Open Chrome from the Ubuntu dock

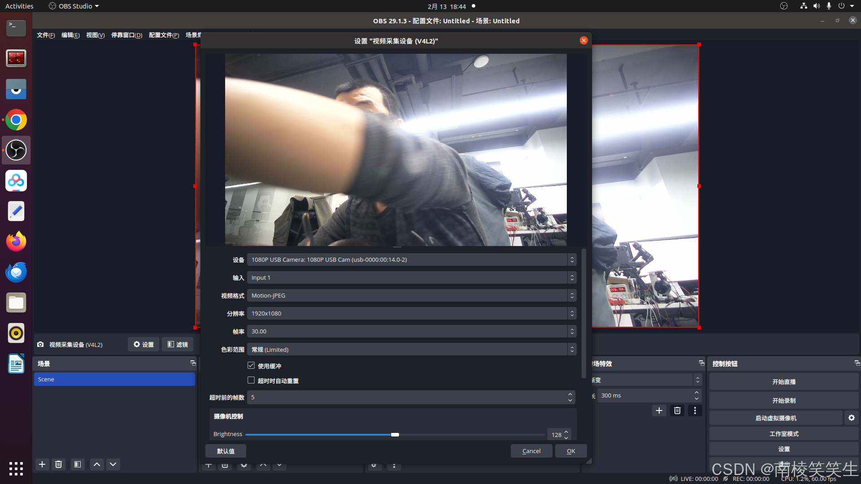click(x=16, y=120)
